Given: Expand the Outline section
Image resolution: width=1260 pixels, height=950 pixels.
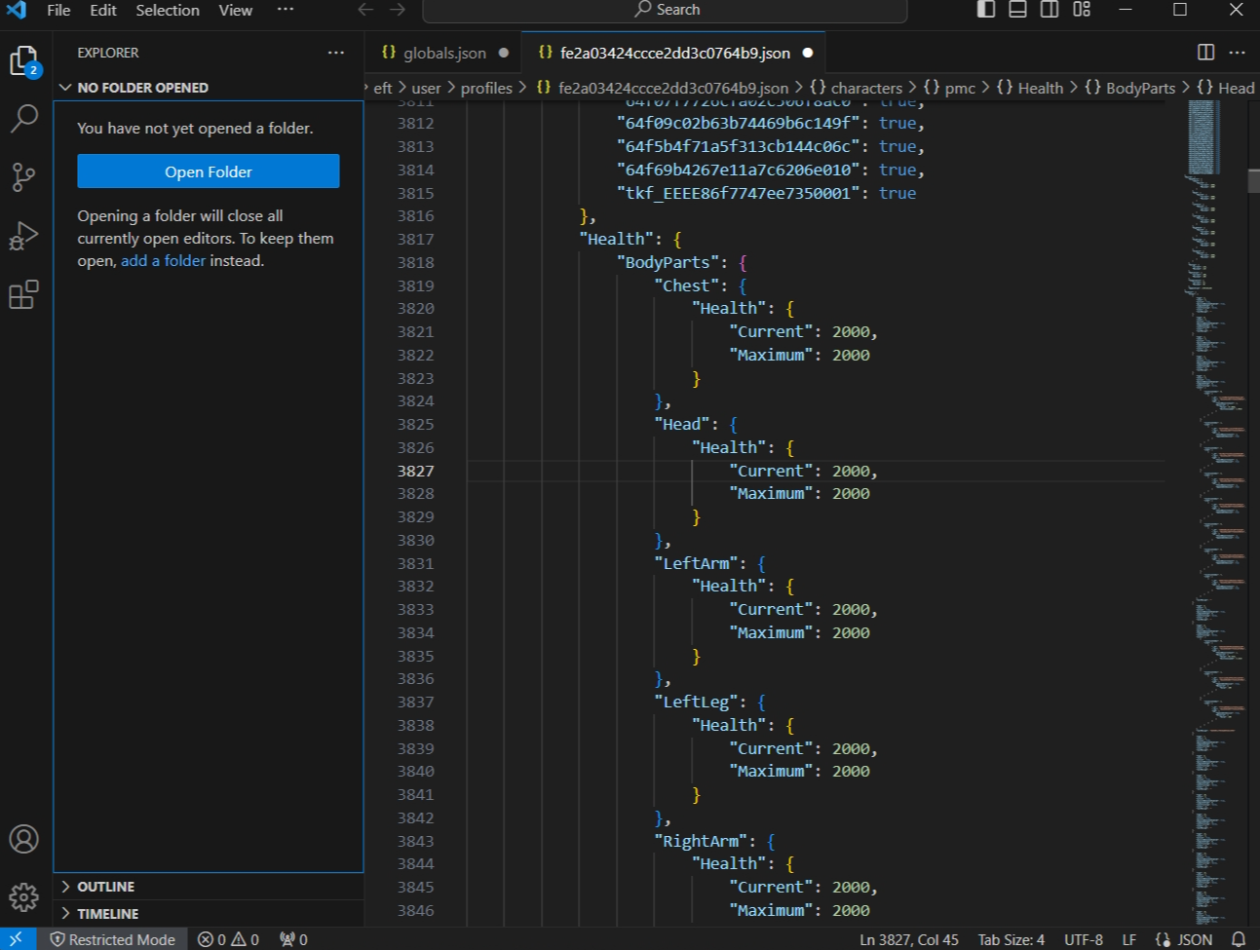Looking at the screenshot, I should [x=106, y=887].
